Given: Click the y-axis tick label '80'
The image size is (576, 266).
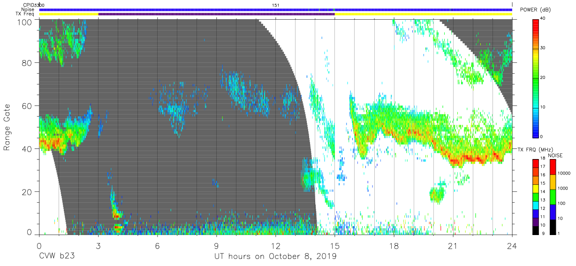Looking at the screenshot, I should click(27, 62).
